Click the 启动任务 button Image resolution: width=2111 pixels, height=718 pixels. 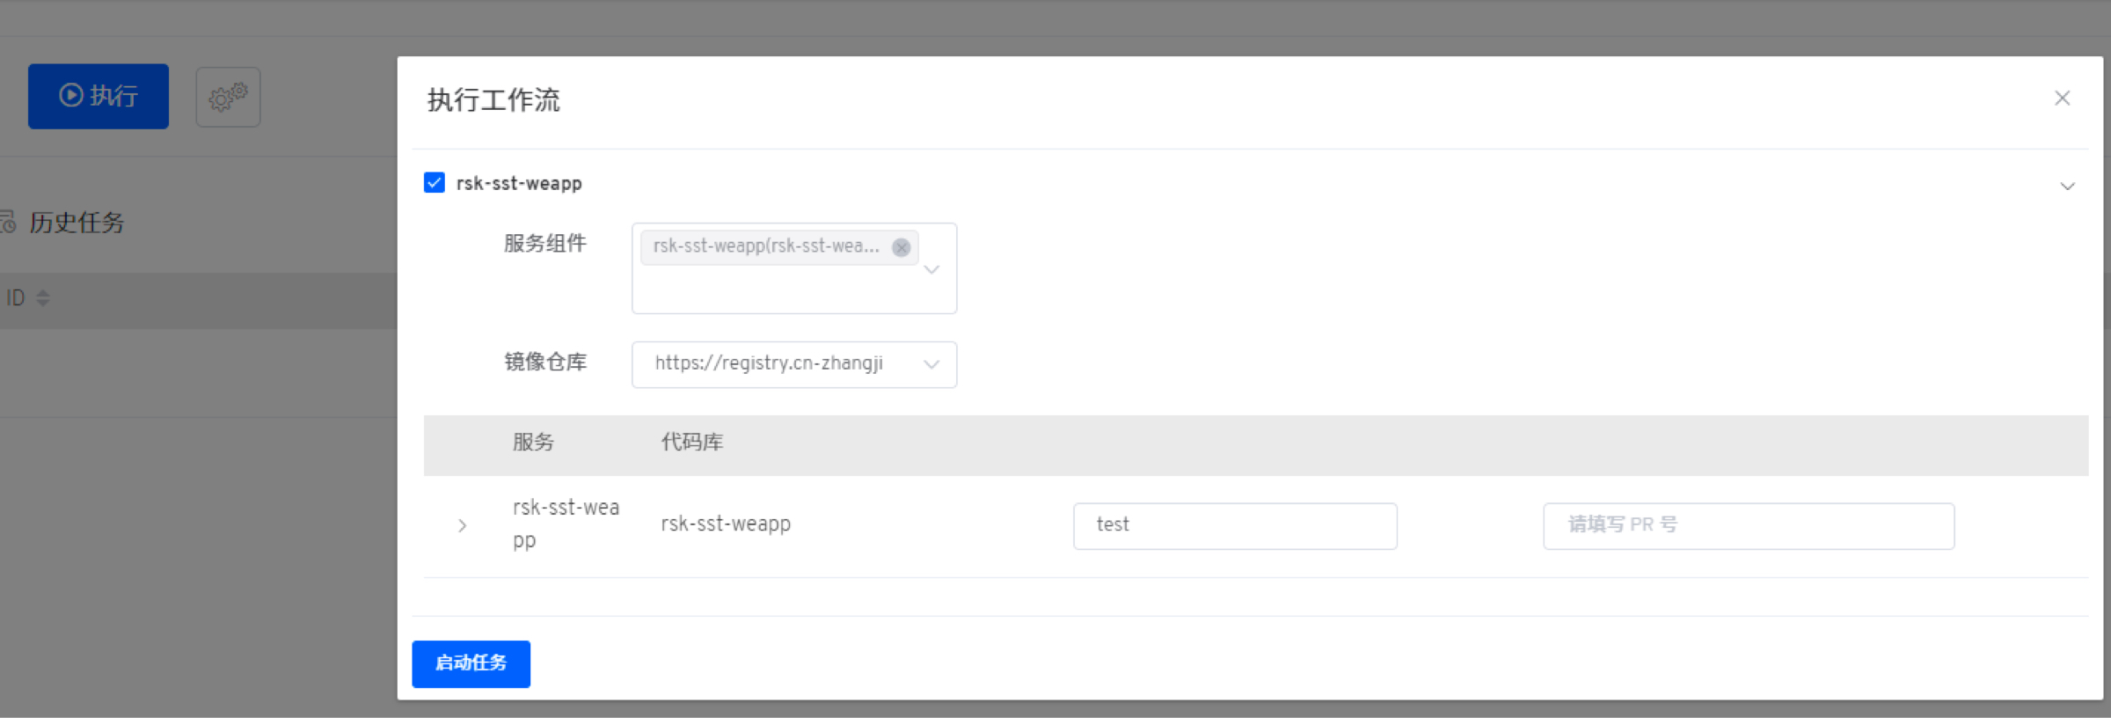471,663
